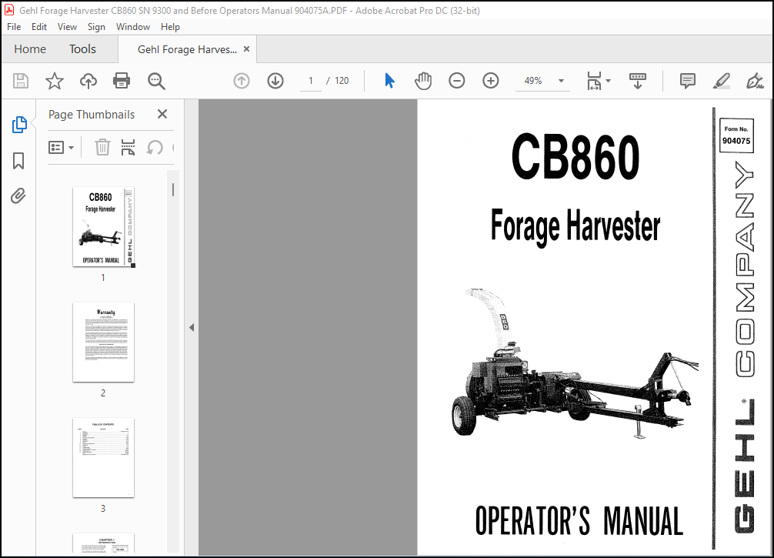Select page 1 CB860 cover thumbnail

[104, 227]
